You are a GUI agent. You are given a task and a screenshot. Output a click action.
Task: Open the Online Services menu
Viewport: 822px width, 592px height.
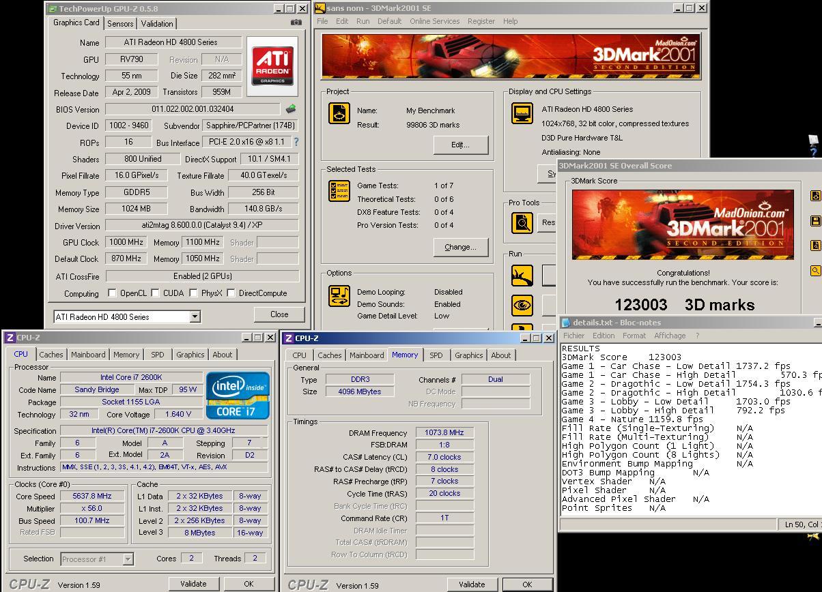[434, 21]
